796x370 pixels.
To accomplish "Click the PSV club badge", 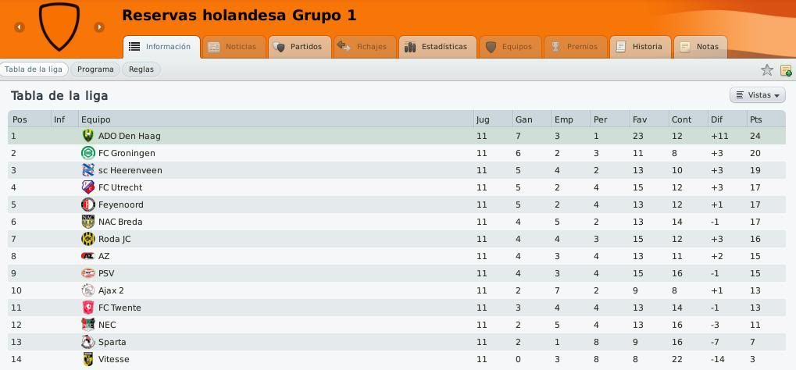I will pyautogui.click(x=87, y=273).
